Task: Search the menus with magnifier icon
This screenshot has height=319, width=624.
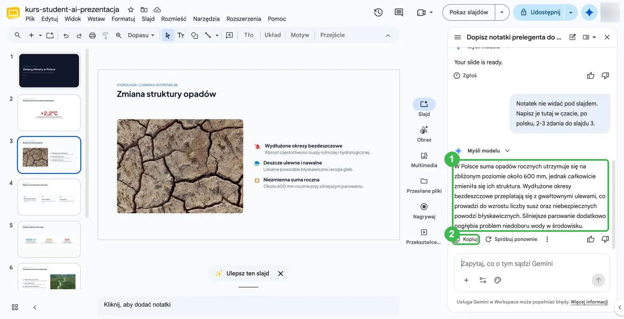Action: pyautogui.click(x=18, y=35)
